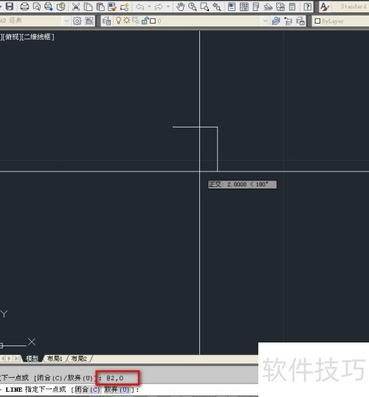The width and height of the screenshot is (369, 397).
Task: Switch to the 布局1 layout tab
Action: 55,359
